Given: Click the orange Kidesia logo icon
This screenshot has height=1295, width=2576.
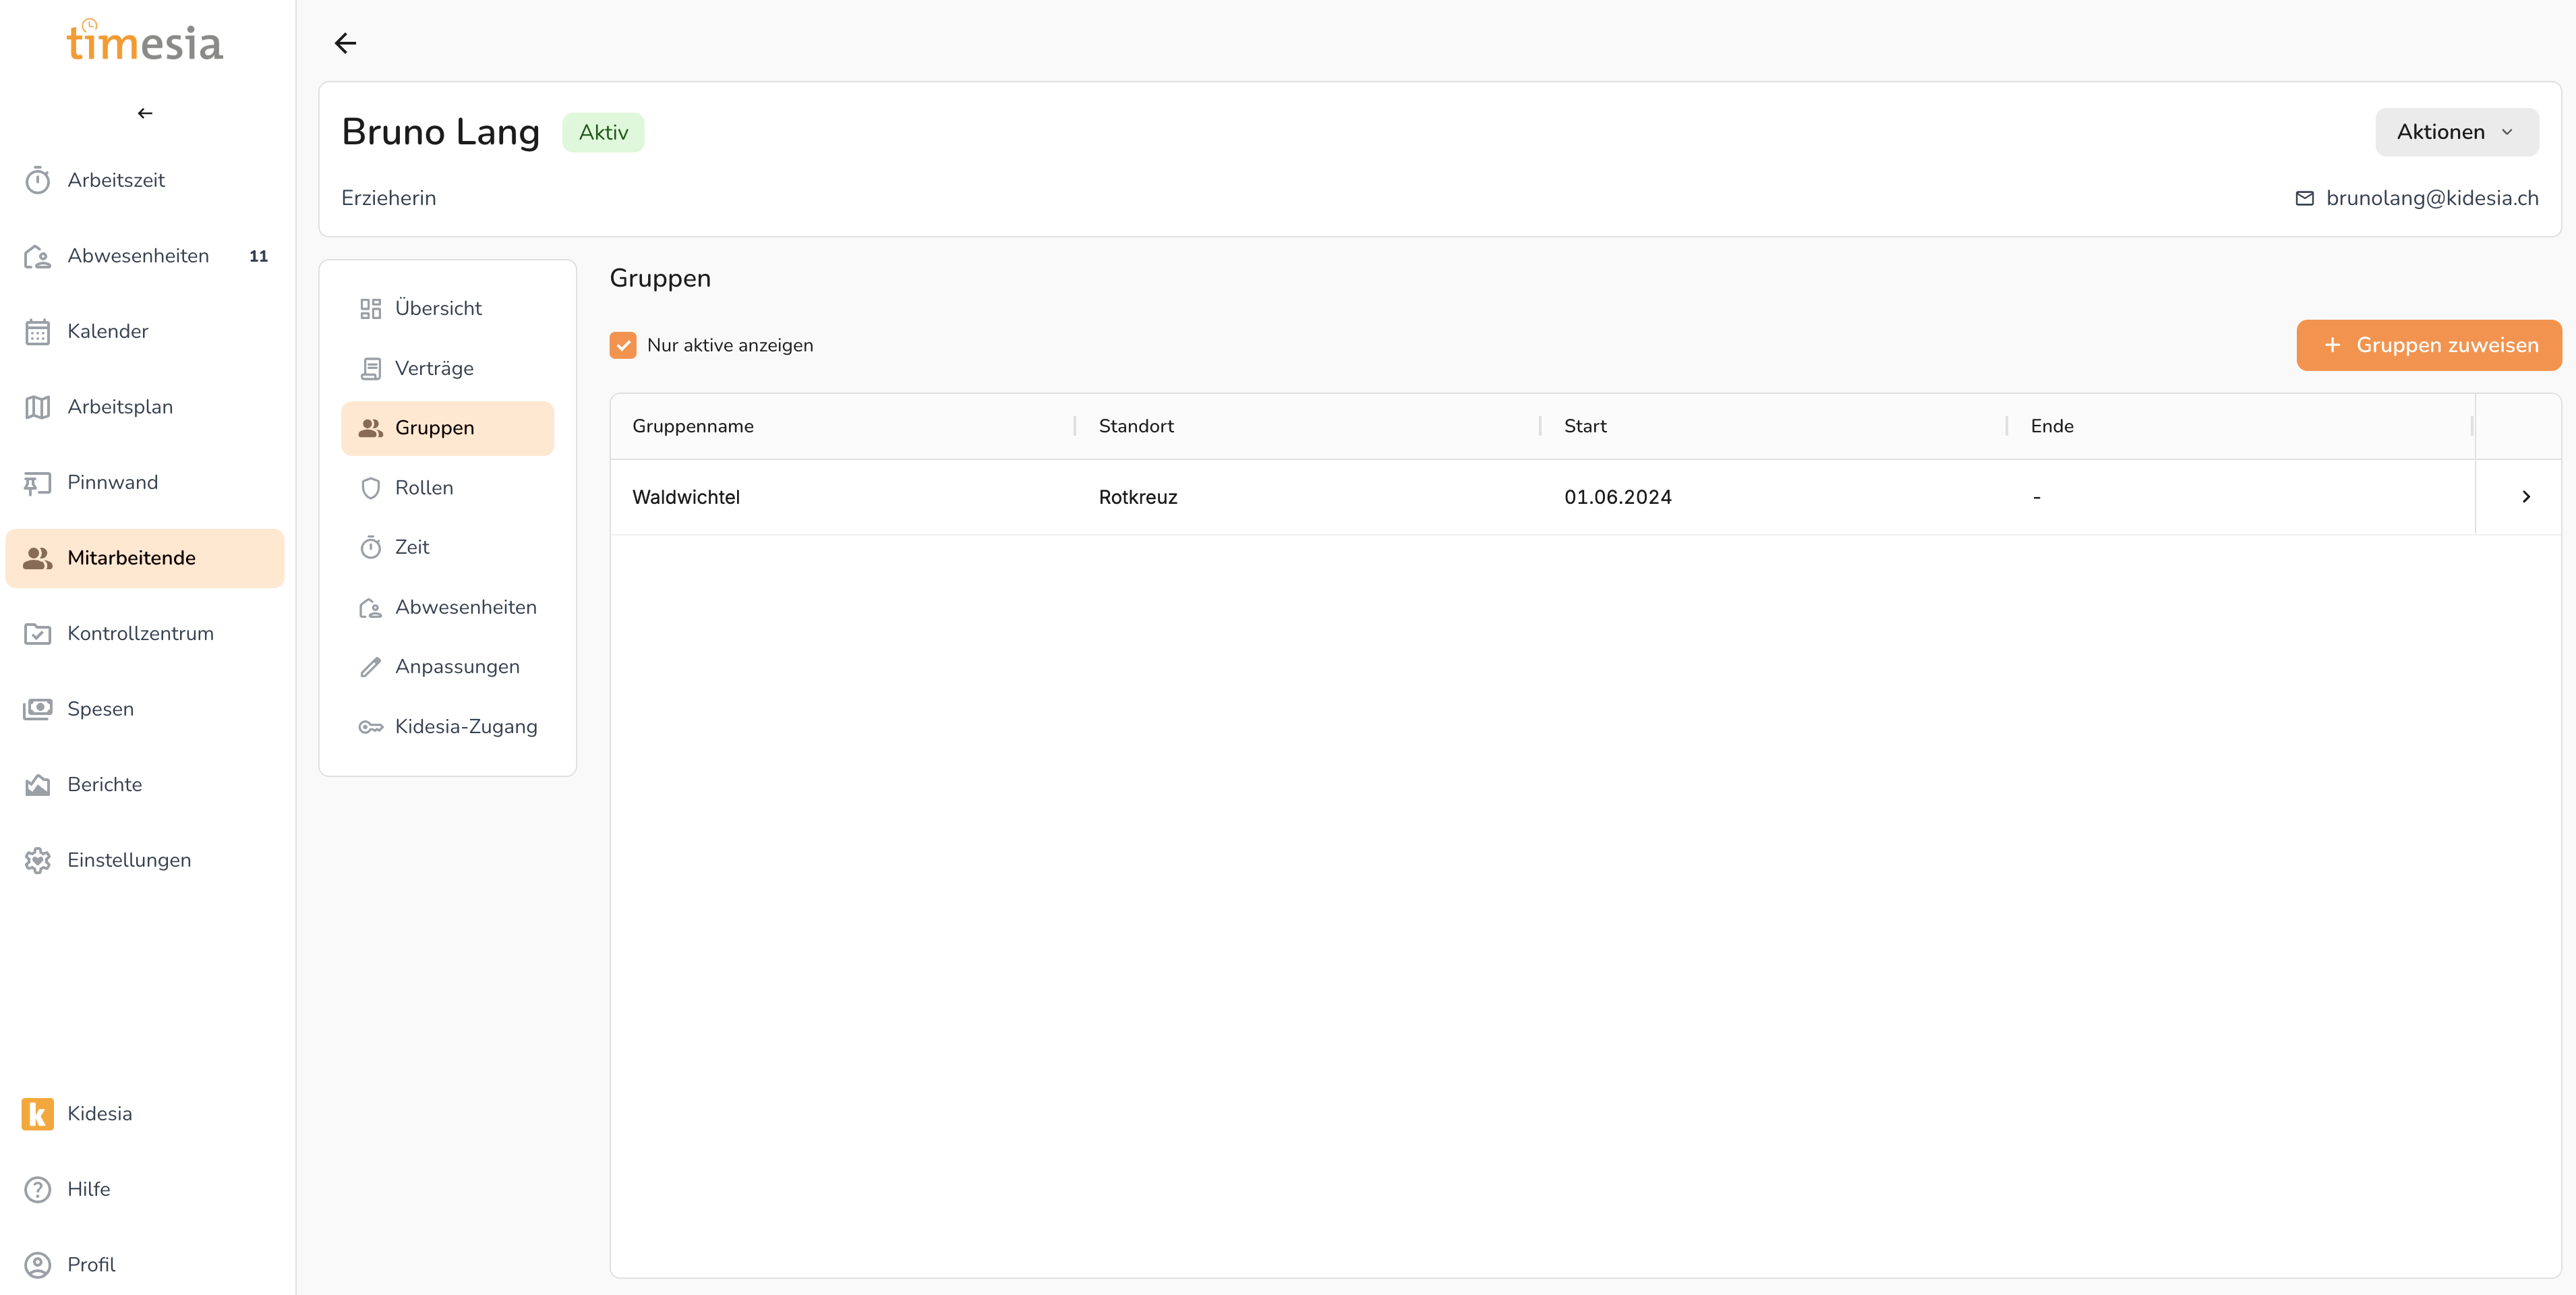Looking at the screenshot, I should [37, 1113].
